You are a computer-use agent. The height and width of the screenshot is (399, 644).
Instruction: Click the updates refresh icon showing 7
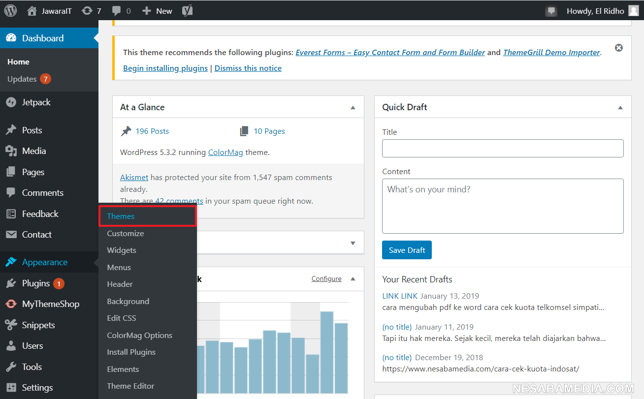tap(87, 10)
